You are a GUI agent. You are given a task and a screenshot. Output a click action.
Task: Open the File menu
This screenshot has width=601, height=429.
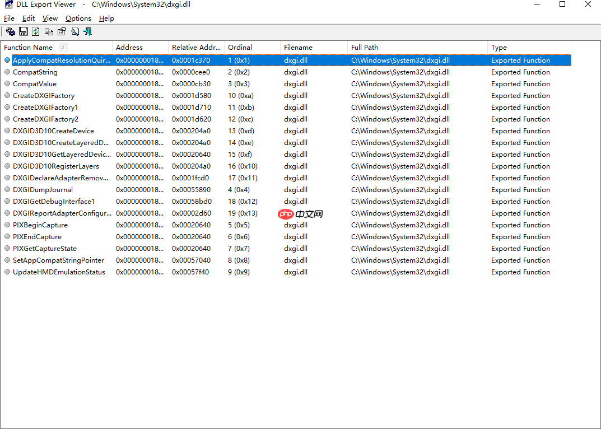coord(9,18)
